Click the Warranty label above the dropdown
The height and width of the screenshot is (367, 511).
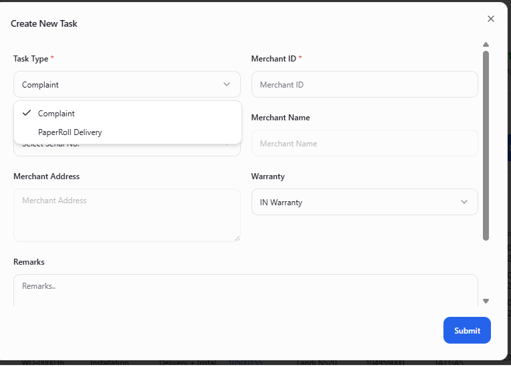[268, 176]
